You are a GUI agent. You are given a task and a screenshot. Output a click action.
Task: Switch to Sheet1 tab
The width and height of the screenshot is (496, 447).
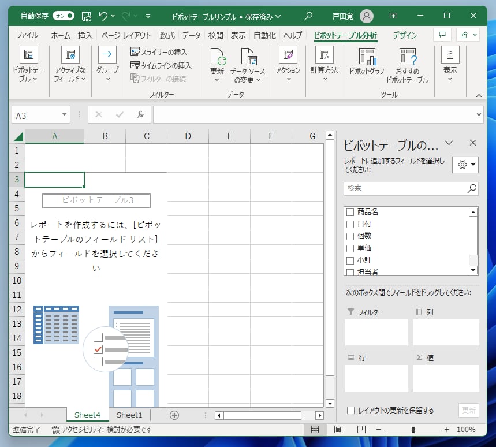[129, 415]
